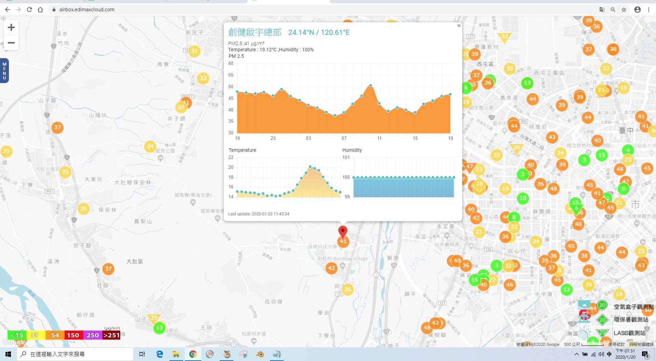
Task: Select the yellow 35 marker near 大肚火車站
Action: pos(65,172)
